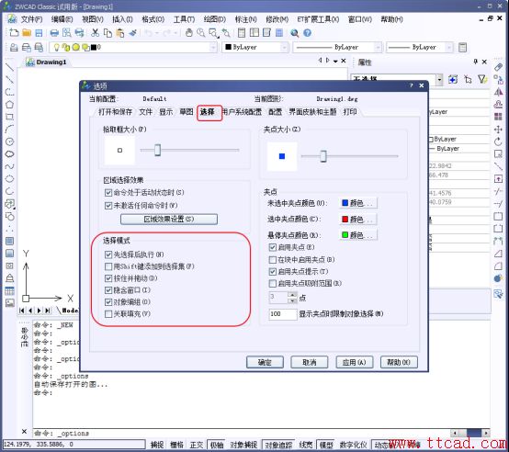
Task: Click the Help question mark icon
Action: tap(307, 33)
